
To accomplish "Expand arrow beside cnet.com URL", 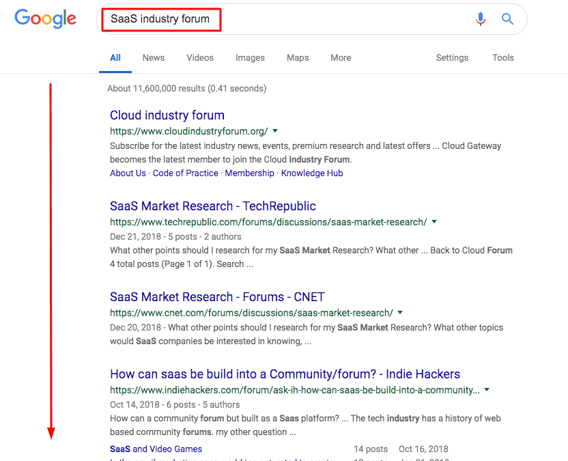I will [x=400, y=312].
